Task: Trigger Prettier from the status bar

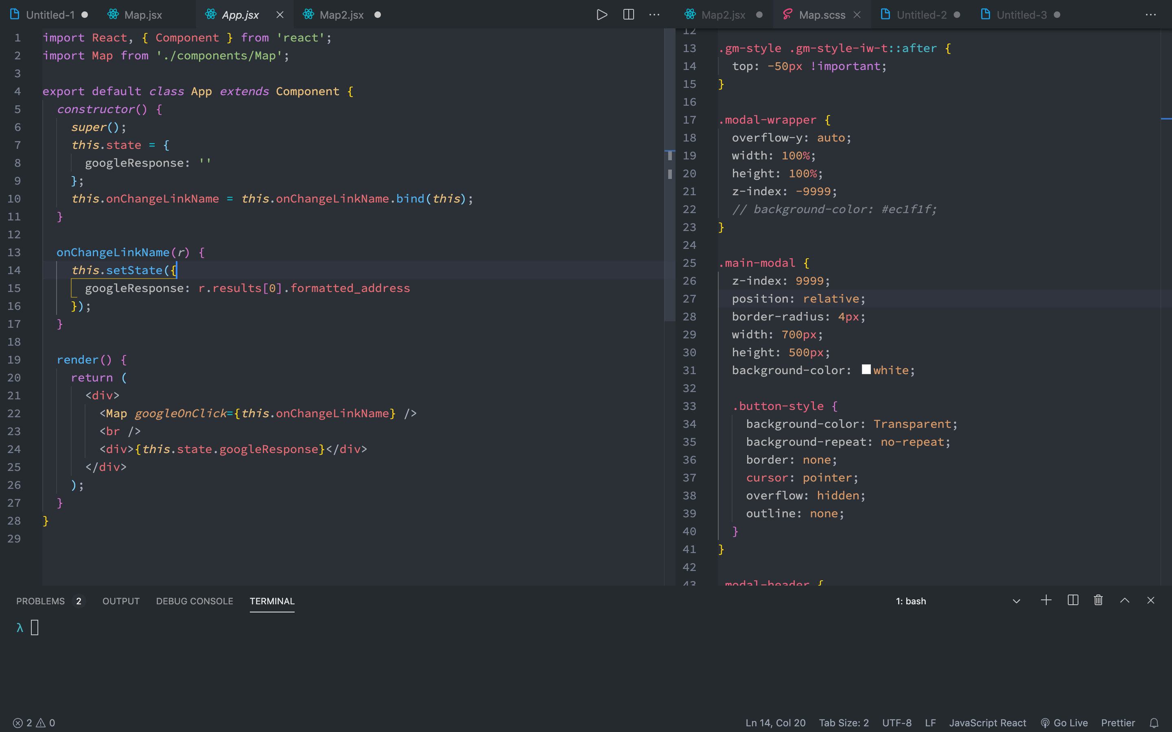Action: click(1117, 722)
